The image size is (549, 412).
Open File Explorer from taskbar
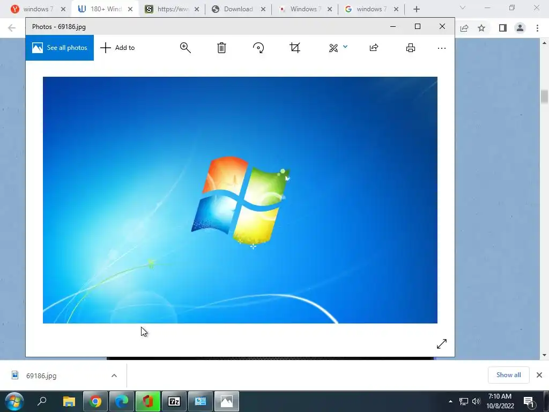tap(69, 401)
